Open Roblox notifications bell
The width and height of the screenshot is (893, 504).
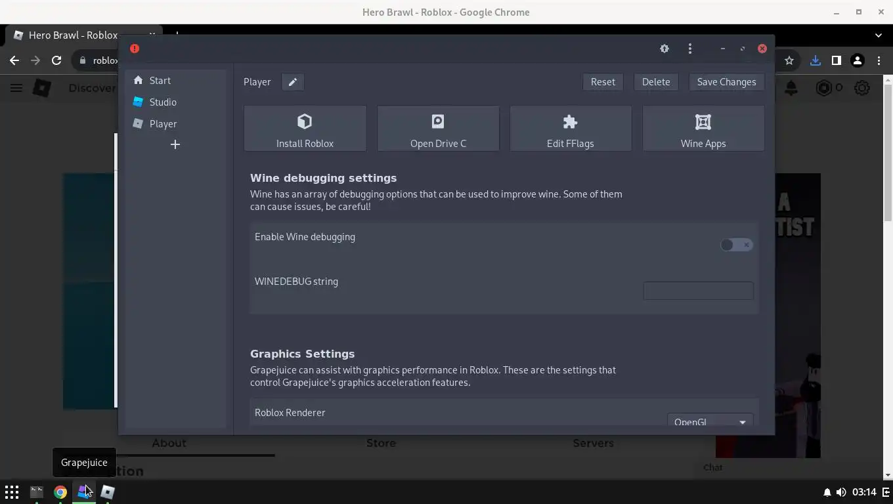pyautogui.click(x=791, y=88)
